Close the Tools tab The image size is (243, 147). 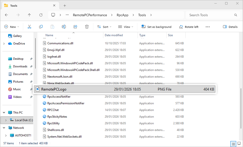pos(54,5)
